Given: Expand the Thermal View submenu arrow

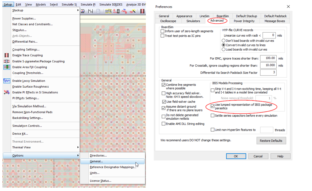Looking at the screenshot, I should click(x=78, y=147).
